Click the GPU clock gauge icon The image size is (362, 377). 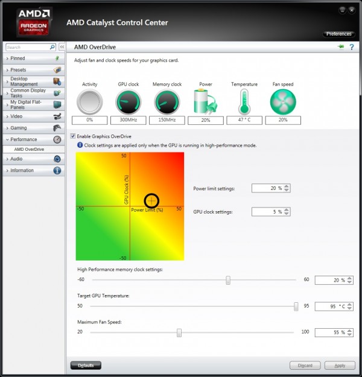(x=128, y=102)
